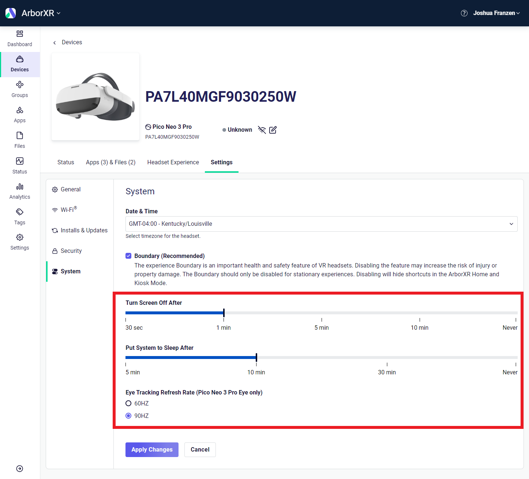Switch to the Status tab
The height and width of the screenshot is (479, 529).
(x=66, y=162)
